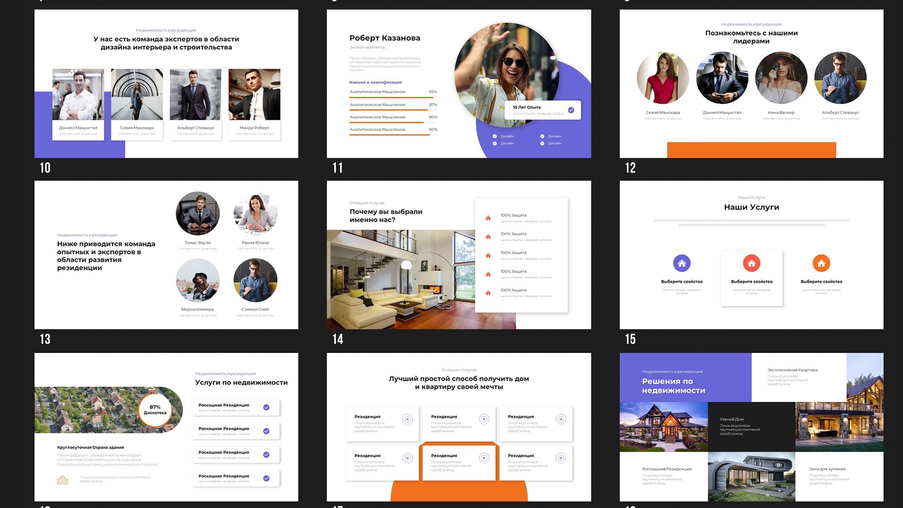Click Услуги по недвижимости heading

[241, 383]
